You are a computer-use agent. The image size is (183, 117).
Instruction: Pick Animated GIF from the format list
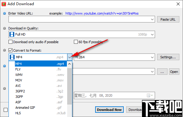coord(41,108)
